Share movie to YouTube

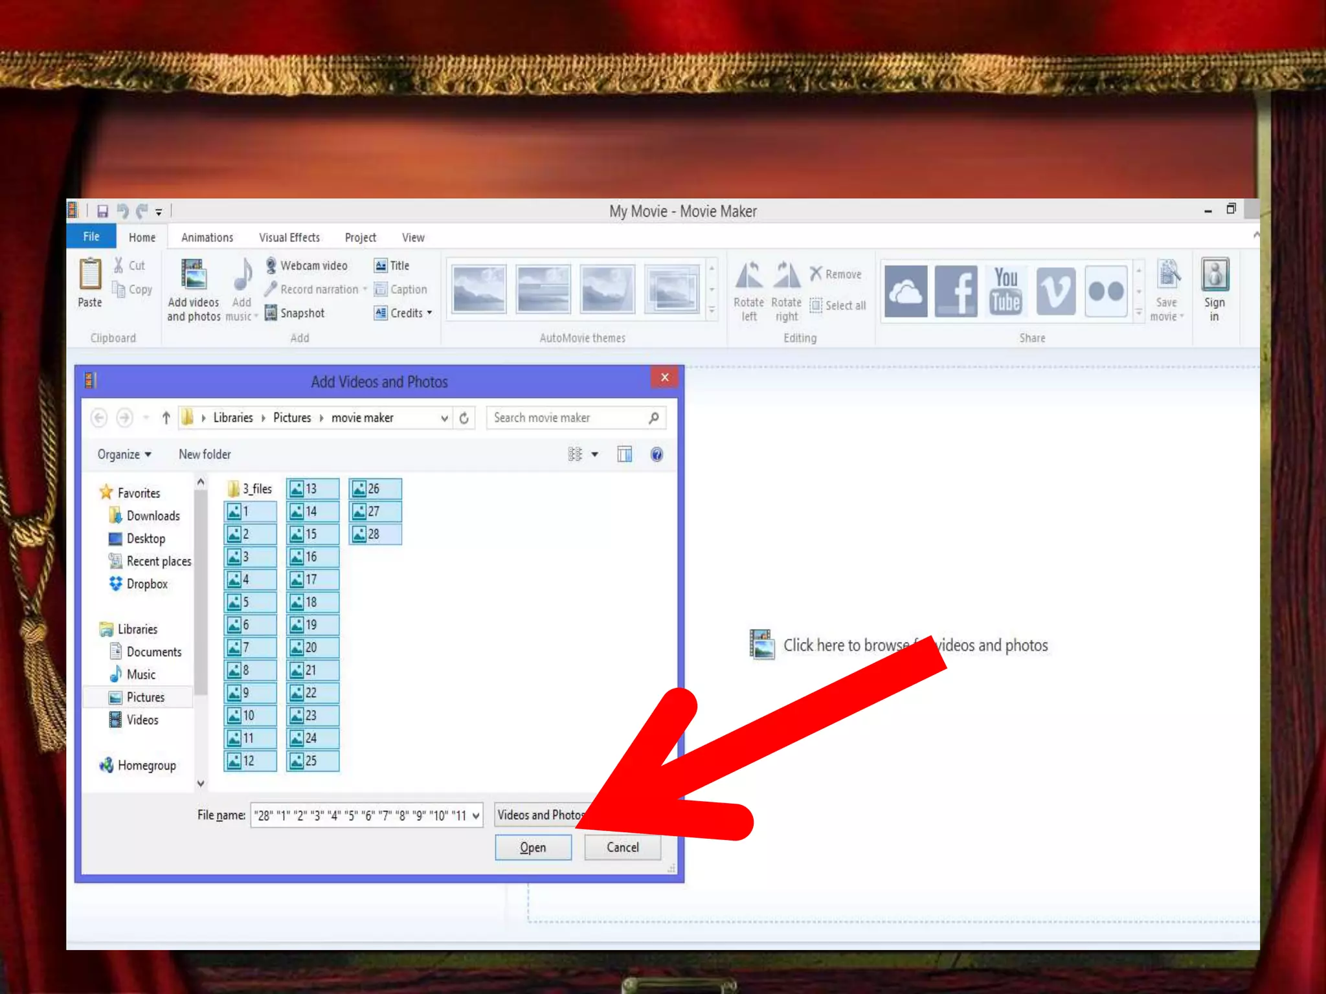coord(1006,291)
